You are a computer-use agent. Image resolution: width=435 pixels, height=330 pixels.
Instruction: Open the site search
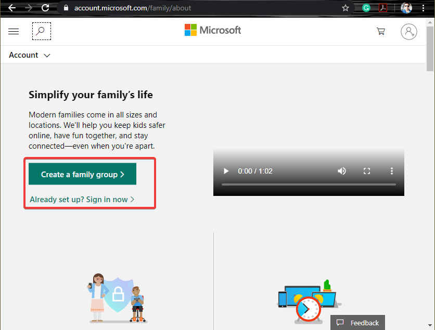tap(41, 31)
